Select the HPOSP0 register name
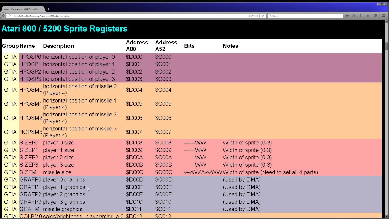The height and width of the screenshot is (219, 389). (x=30, y=57)
